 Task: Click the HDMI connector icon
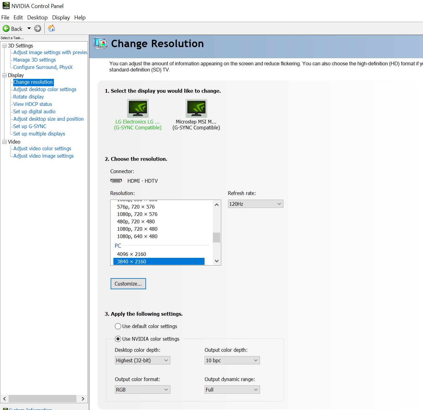(116, 181)
